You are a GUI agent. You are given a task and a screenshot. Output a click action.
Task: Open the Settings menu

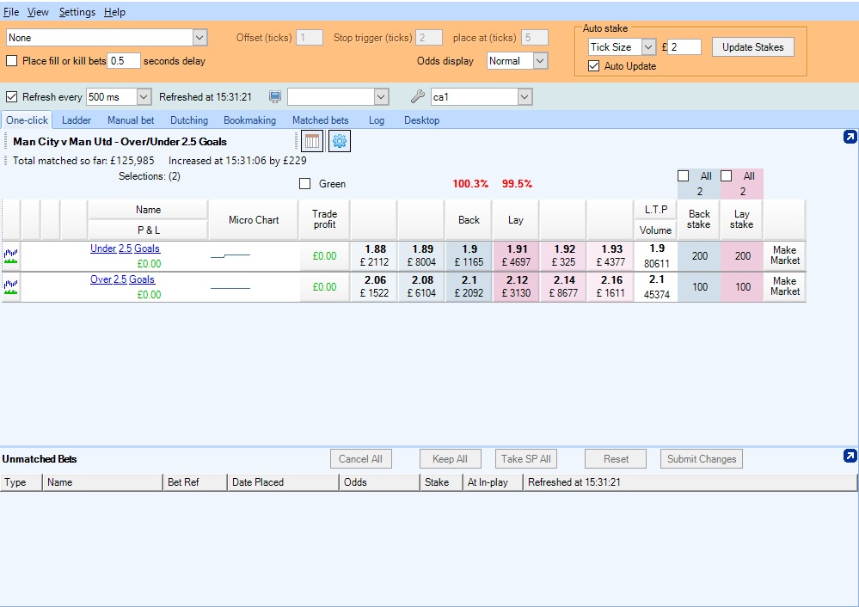coord(77,11)
